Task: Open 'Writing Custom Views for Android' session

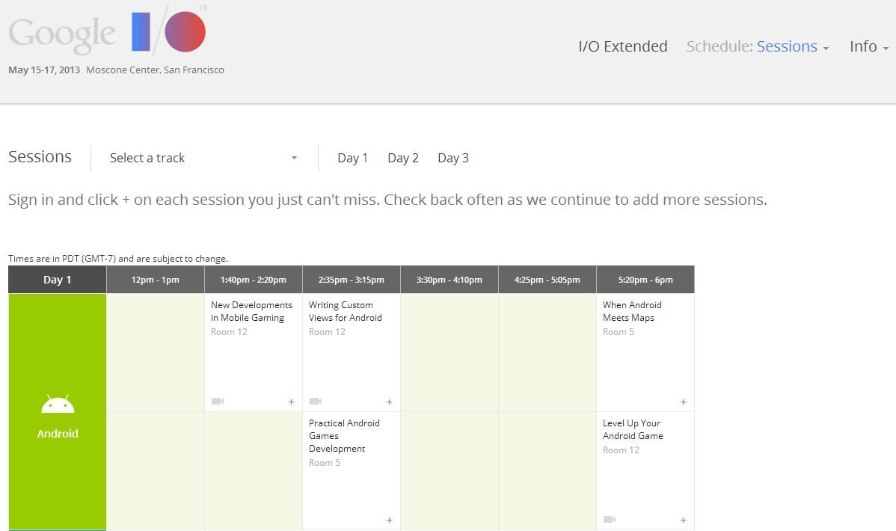Action: [x=345, y=312]
